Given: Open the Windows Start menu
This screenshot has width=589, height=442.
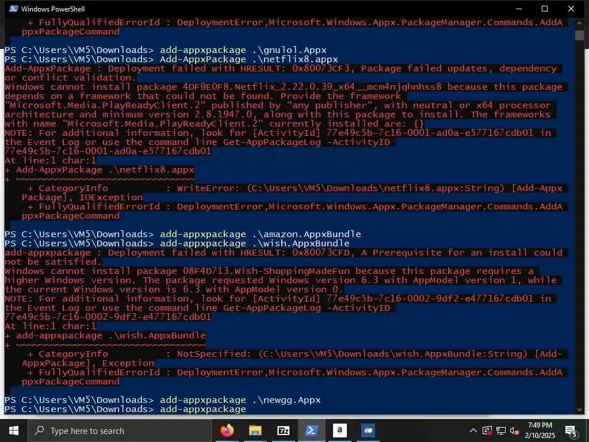Looking at the screenshot, I should coord(14,430).
